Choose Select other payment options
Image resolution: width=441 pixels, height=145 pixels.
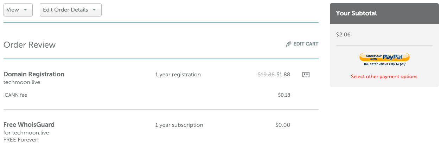[x=384, y=76]
